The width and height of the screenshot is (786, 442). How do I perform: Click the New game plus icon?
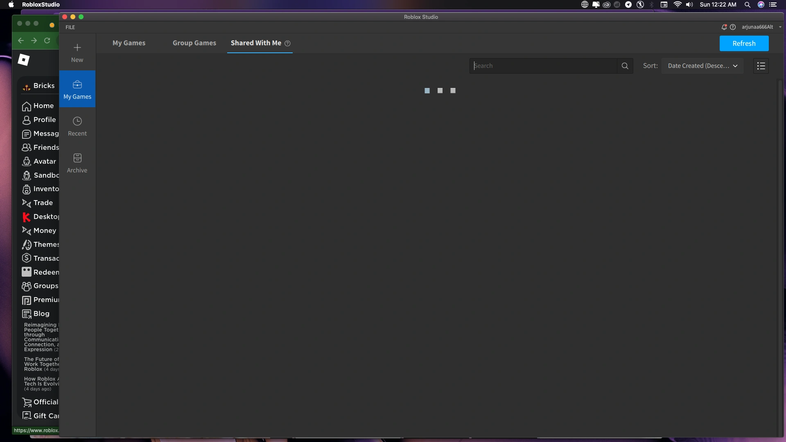[x=77, y=48]
